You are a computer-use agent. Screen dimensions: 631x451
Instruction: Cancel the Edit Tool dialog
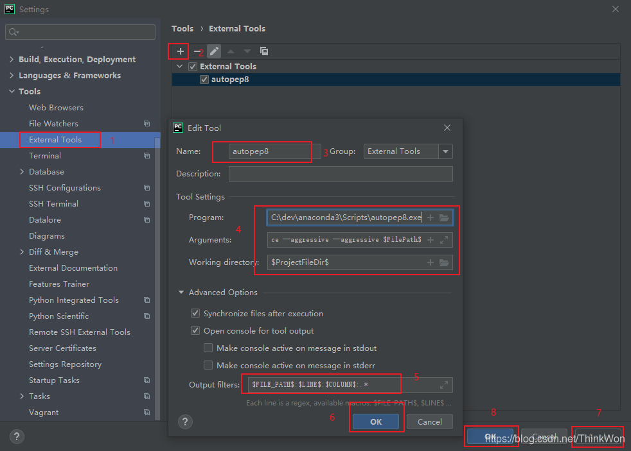429,421
